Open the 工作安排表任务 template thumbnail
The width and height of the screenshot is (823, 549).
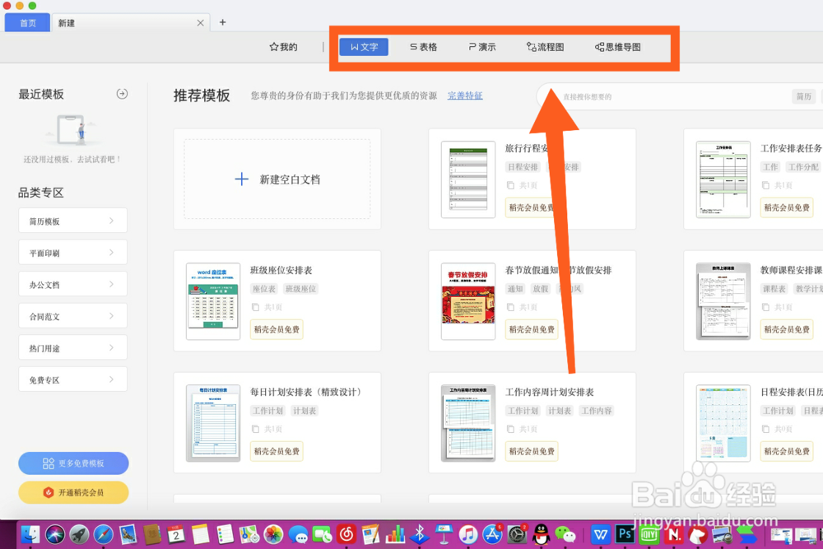point(723,179)
